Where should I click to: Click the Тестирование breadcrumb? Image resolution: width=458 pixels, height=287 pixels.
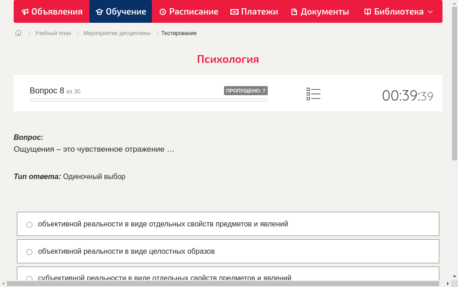(179, 33)
